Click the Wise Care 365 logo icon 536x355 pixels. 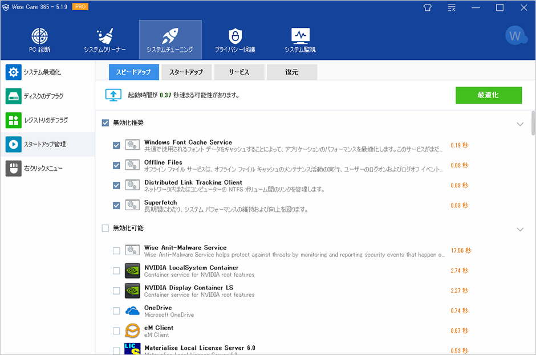point(6,7)
